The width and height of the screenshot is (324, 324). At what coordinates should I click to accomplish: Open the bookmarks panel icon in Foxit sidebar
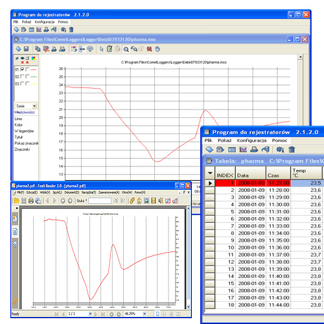click(x=15, y=218)
